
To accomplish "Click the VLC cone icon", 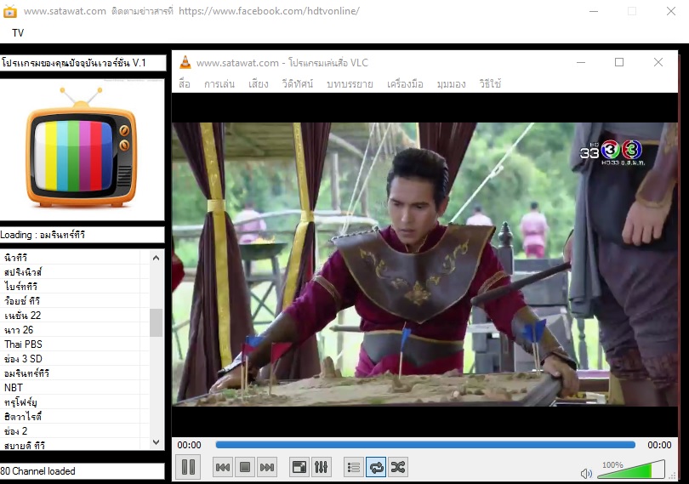I will point(185,62).
